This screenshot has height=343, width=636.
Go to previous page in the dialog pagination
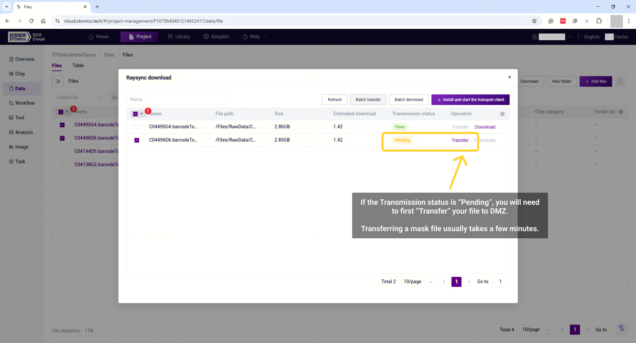pyautogui.click(x=444, y=282)
